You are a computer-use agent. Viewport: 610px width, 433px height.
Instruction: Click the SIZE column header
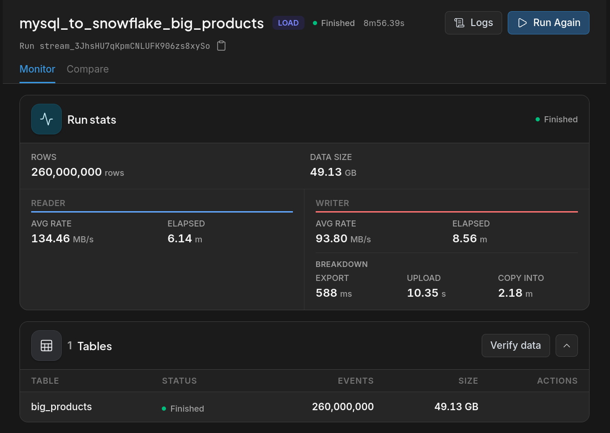click(468, 381)
